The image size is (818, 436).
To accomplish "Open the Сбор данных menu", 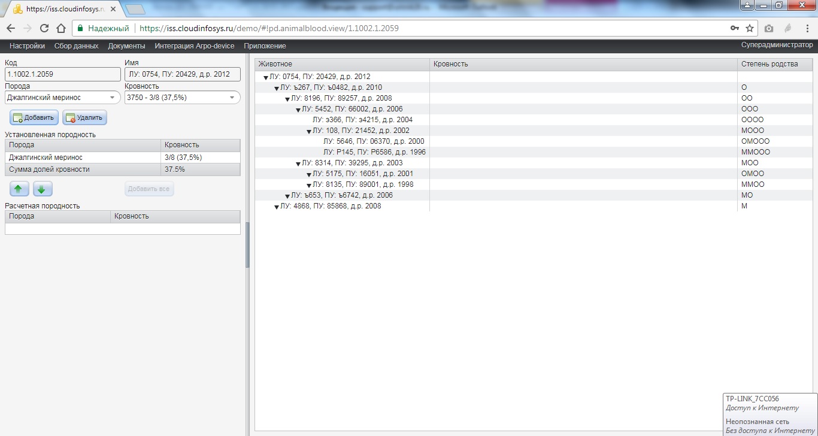I will point(76,46).
